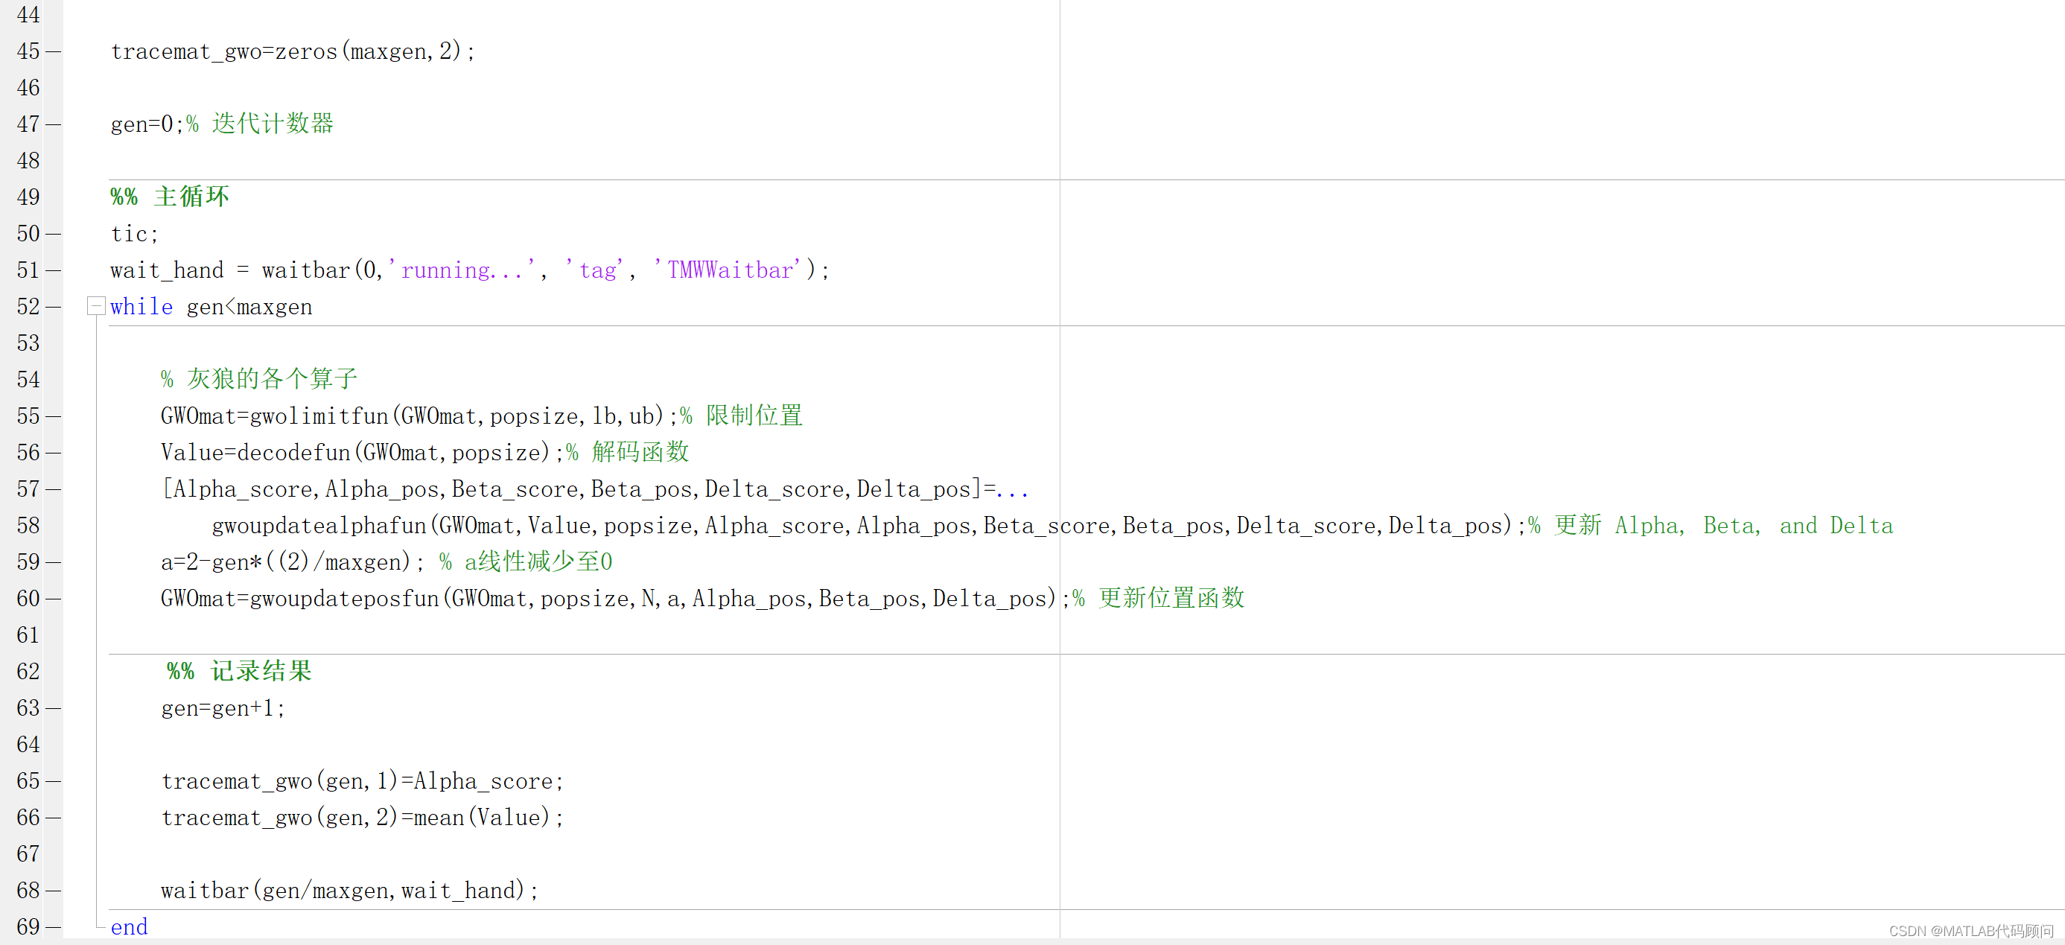
Task: Set breakpoint on line 69 end dash
Action: [x=53, y=927]
